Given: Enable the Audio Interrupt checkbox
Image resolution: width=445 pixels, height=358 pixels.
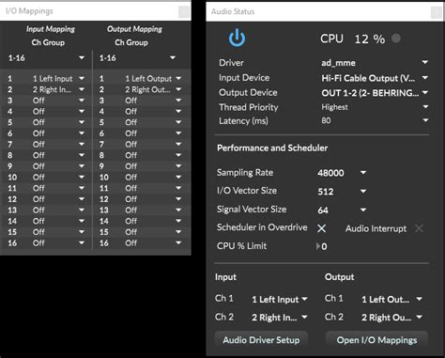Looking at the screenshot, I should (419, 228).
